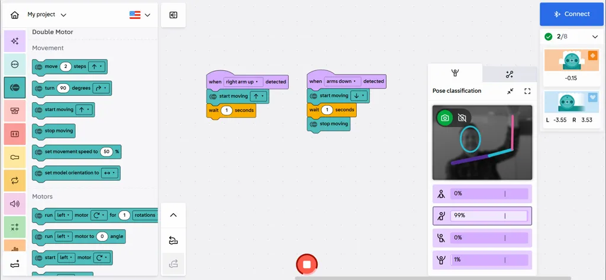606x280 pixels.
Task: Expand the 2/8 connected devices list
Action: tap(595, 37)
